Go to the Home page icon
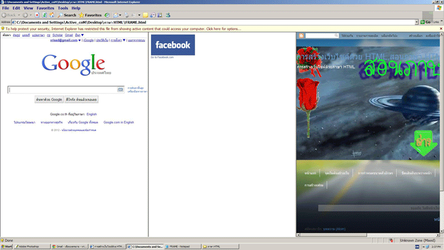Screen dimensions: 444x250 52,15
